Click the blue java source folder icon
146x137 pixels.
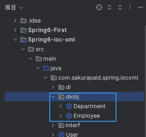(x=46, y=68)
